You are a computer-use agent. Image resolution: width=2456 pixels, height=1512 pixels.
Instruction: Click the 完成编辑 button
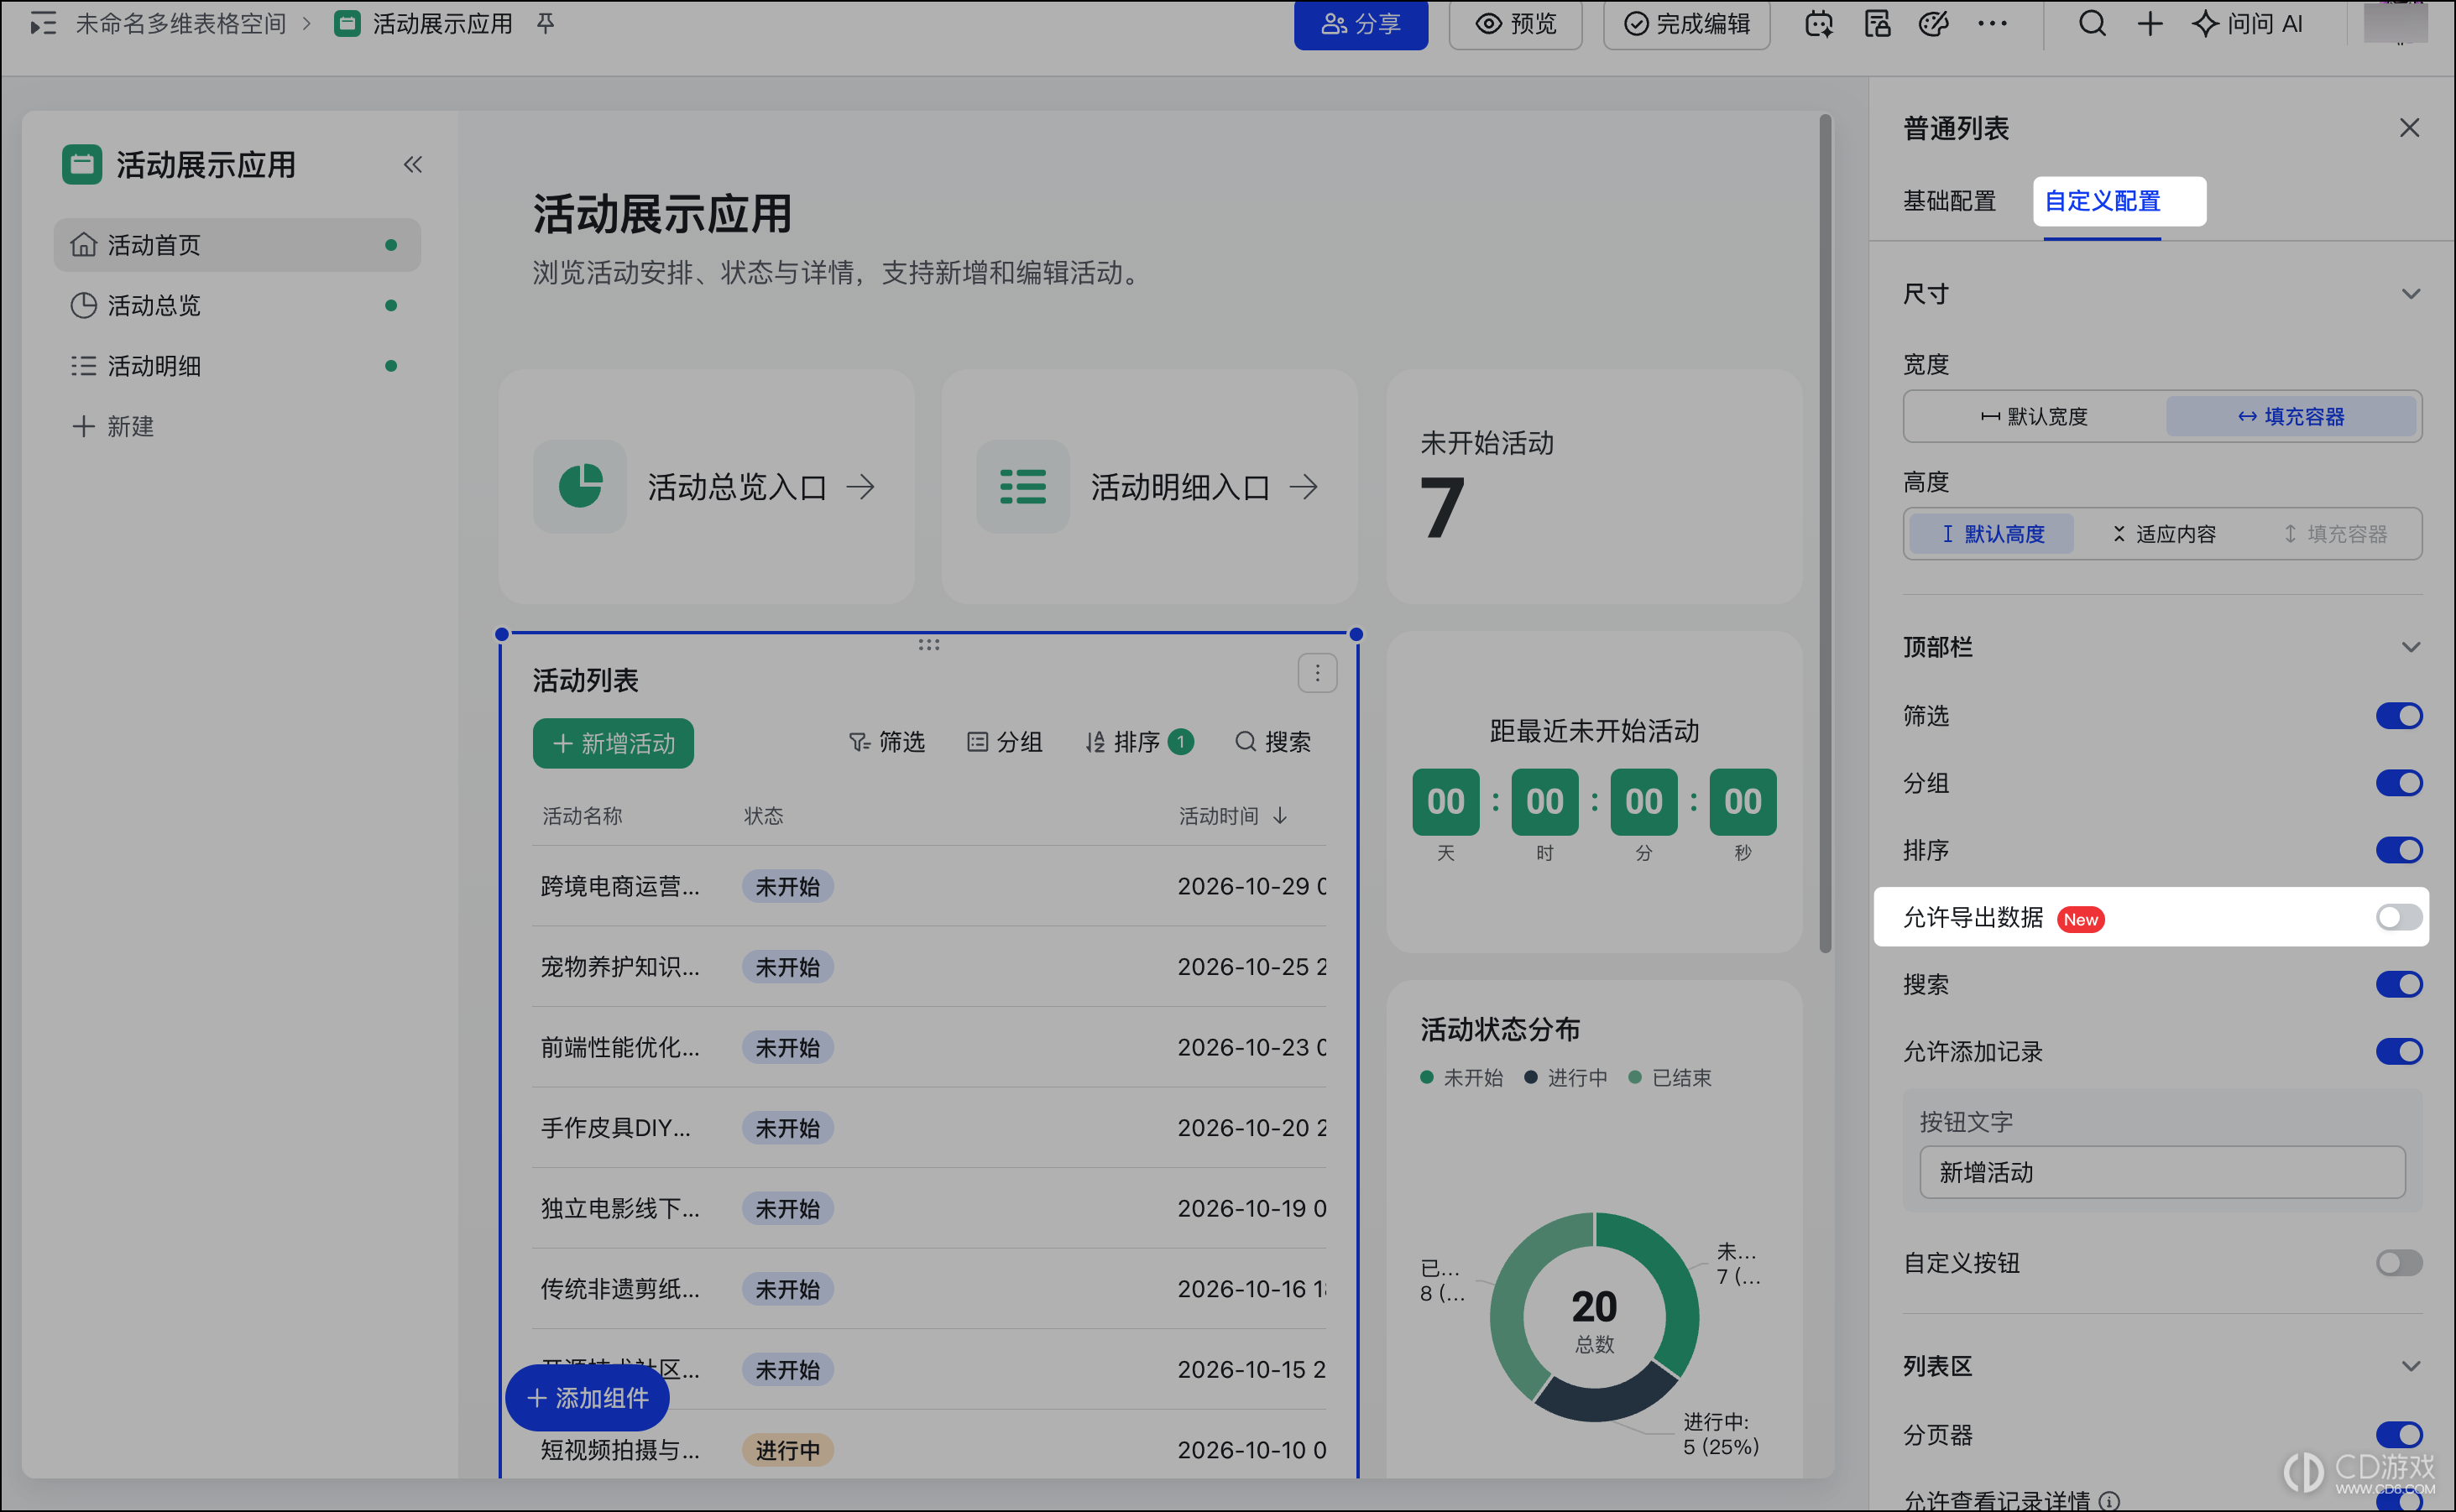pos(1686,23)
